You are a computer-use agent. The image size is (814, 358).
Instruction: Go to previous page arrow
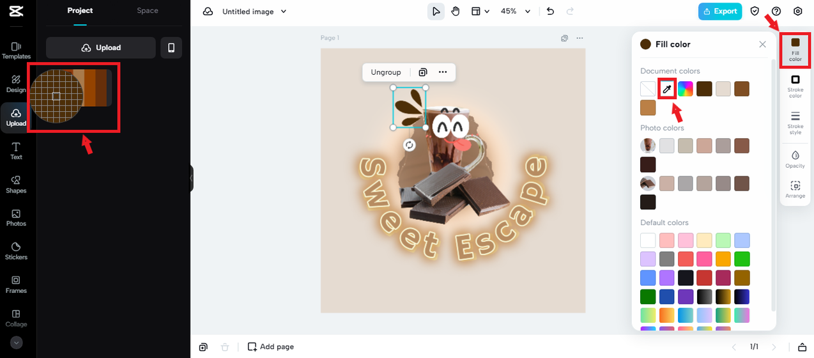(734, 346)
